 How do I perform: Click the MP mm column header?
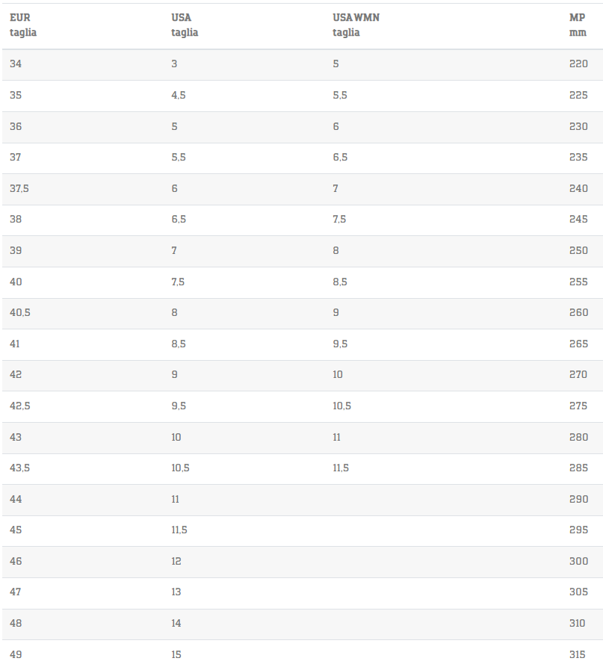tap(578, 25)
